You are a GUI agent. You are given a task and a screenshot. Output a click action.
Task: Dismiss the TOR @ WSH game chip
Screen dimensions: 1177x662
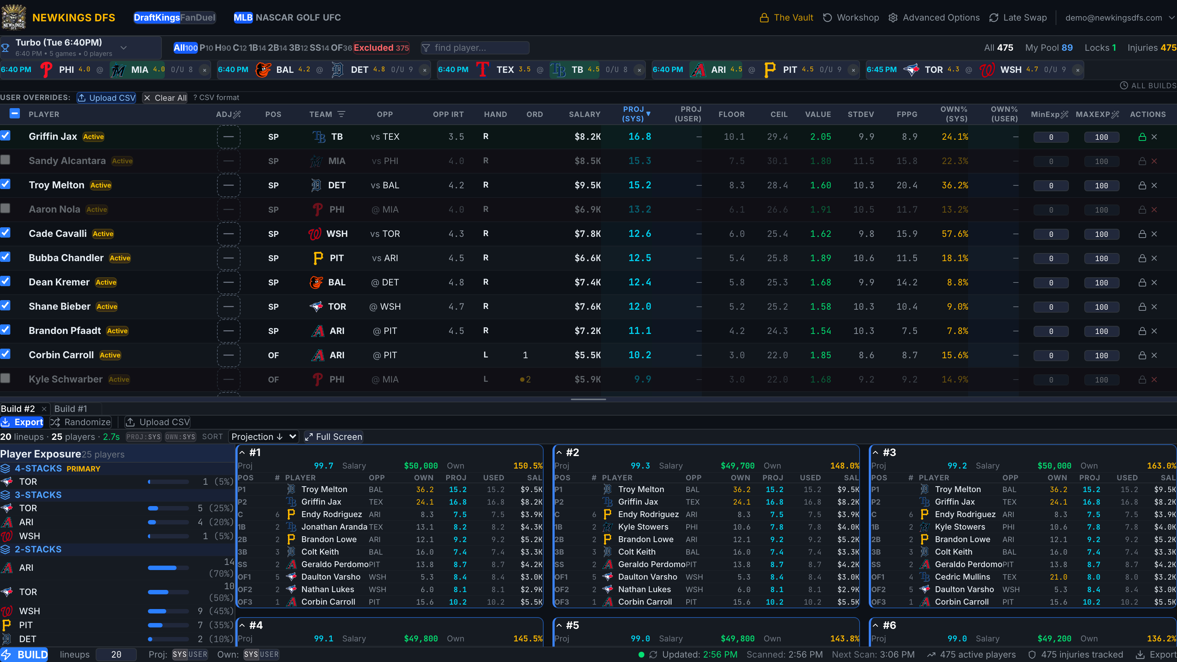pos(1078,70)
